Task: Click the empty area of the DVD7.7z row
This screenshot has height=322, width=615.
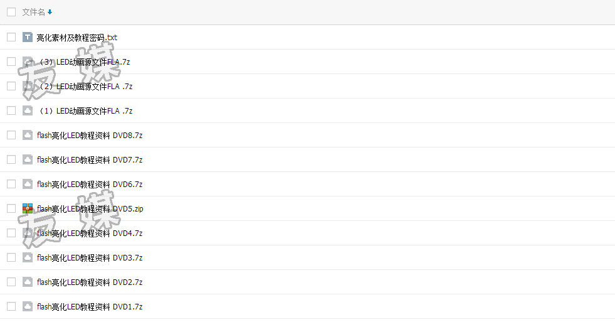Action: pos(377,159)
